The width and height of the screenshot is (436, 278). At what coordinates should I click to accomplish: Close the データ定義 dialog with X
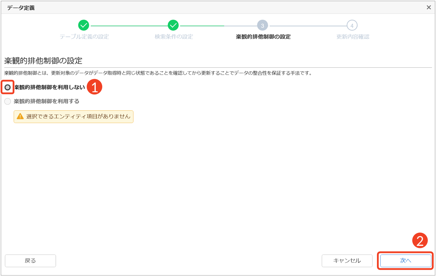[x=429, y=7]
